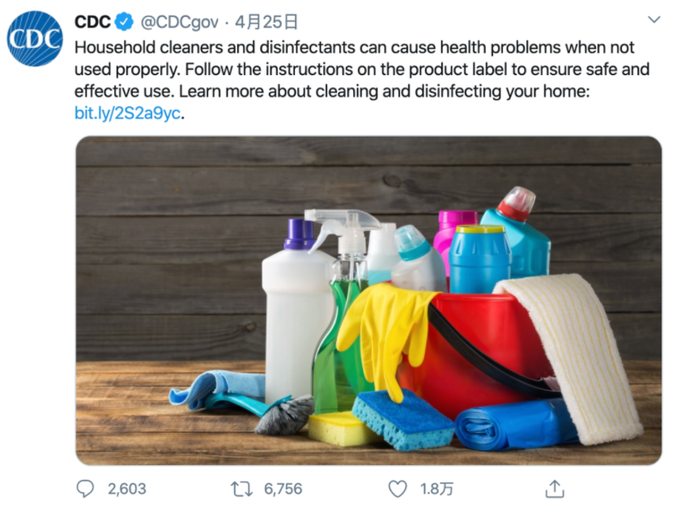Show the 2,603 replies count
Screen dimensions: 677x516
click(127, 489)
